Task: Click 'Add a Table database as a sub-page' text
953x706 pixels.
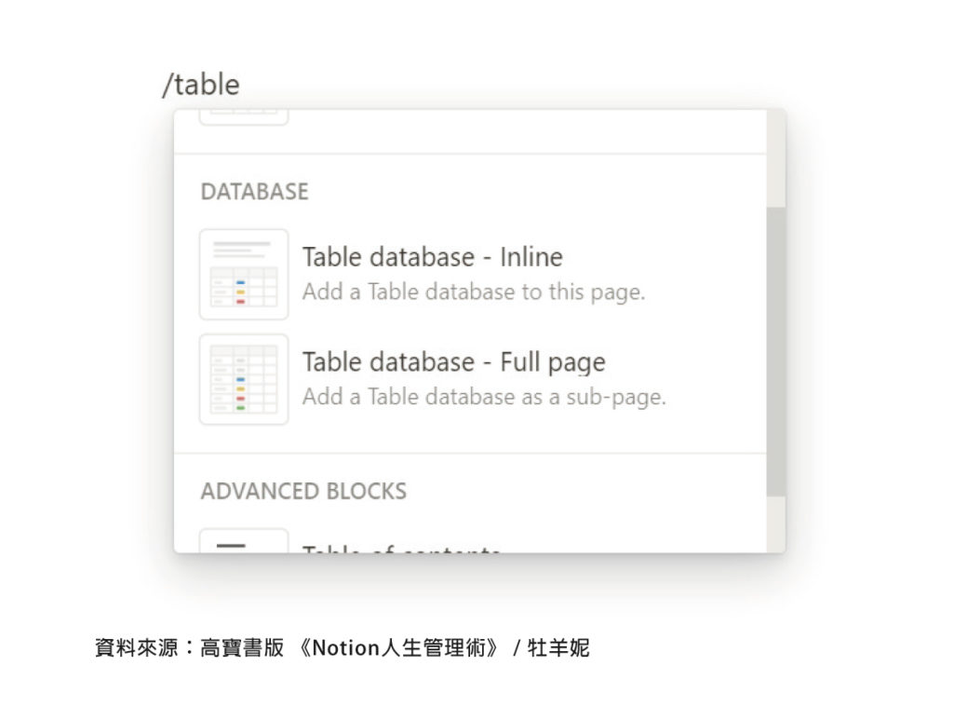Action: 484,397
